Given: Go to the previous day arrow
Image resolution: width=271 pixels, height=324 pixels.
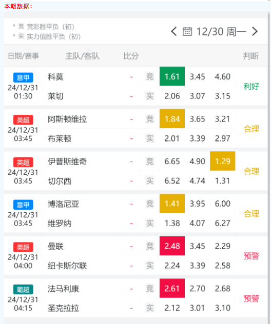Looking at the screenshot, I should (x=174, y=32).
